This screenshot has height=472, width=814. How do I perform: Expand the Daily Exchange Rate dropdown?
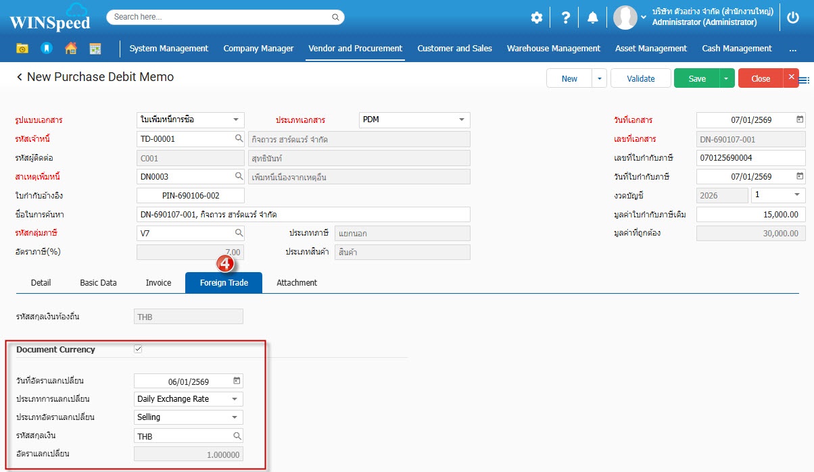(235, 399)
